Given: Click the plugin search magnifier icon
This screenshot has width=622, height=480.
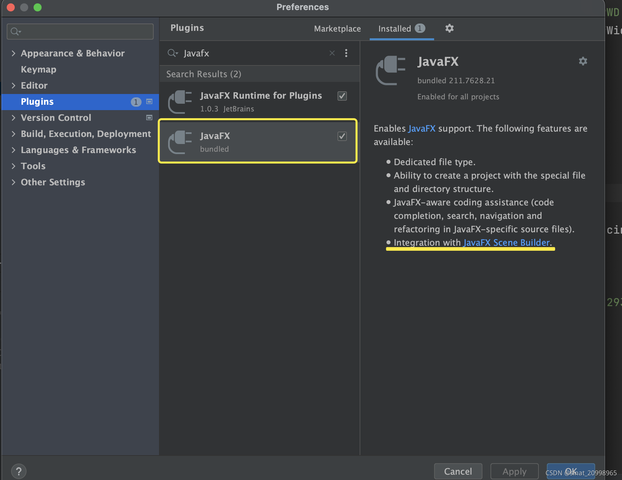Looking at the screenshot, I should [x=172, y=53].
